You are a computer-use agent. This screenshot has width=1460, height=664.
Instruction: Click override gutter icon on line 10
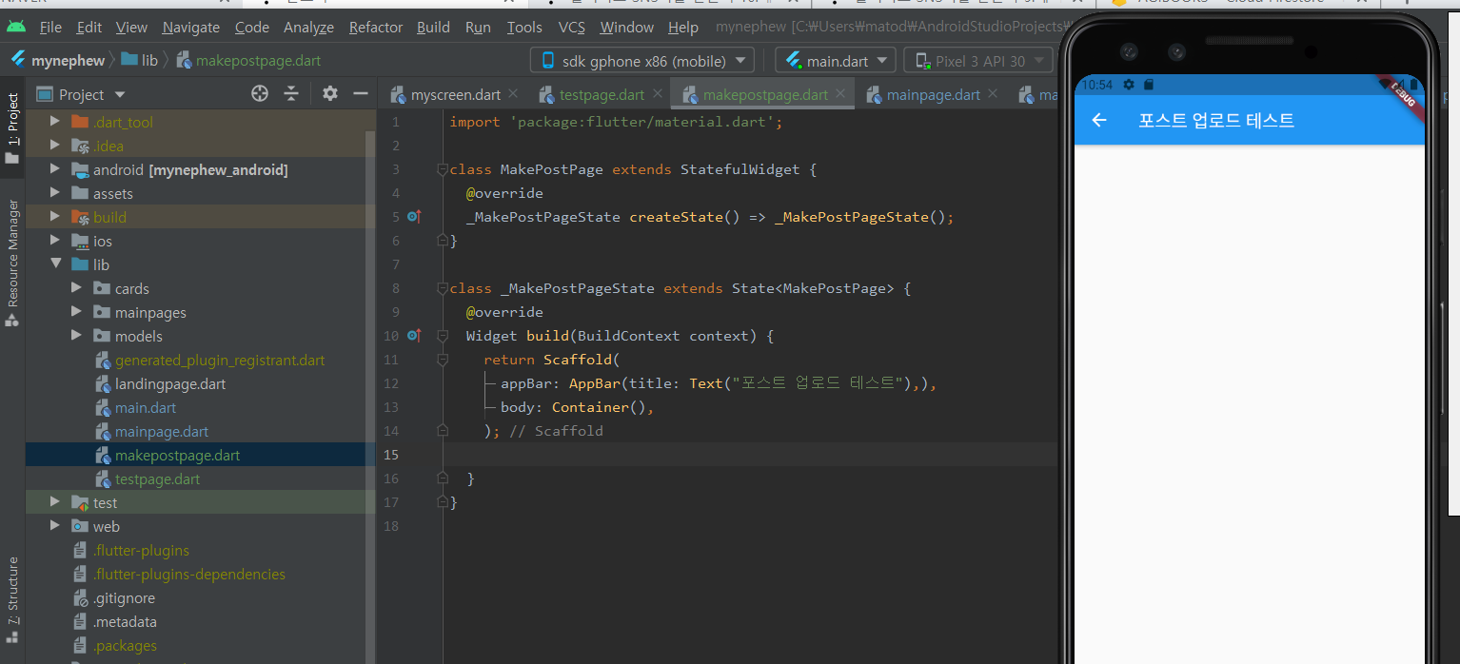(x=414, y=336)
